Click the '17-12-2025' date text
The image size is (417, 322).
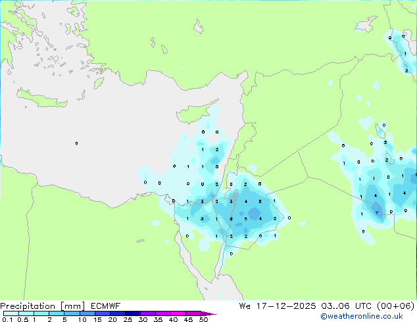click(x=286, y=306)
